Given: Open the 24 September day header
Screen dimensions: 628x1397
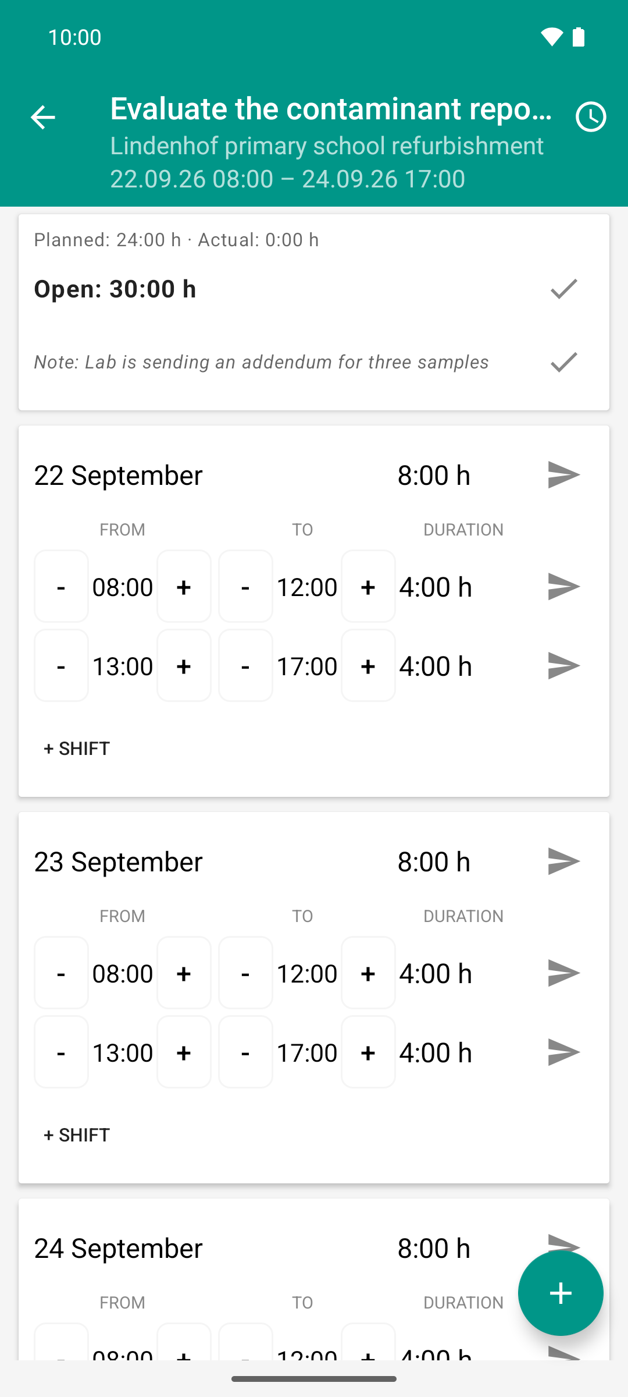Looking at the screenshot, I should (x=118, y=1248).
